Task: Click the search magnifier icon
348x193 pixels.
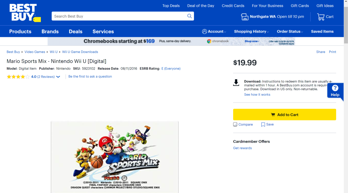Action: (x=190, y=16)
